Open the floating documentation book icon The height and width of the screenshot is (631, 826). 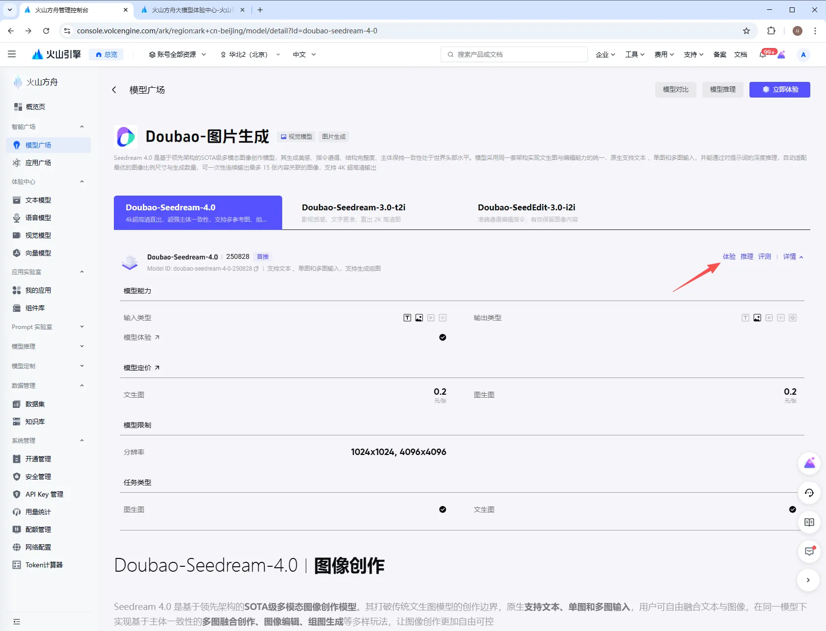click(809, 522)
